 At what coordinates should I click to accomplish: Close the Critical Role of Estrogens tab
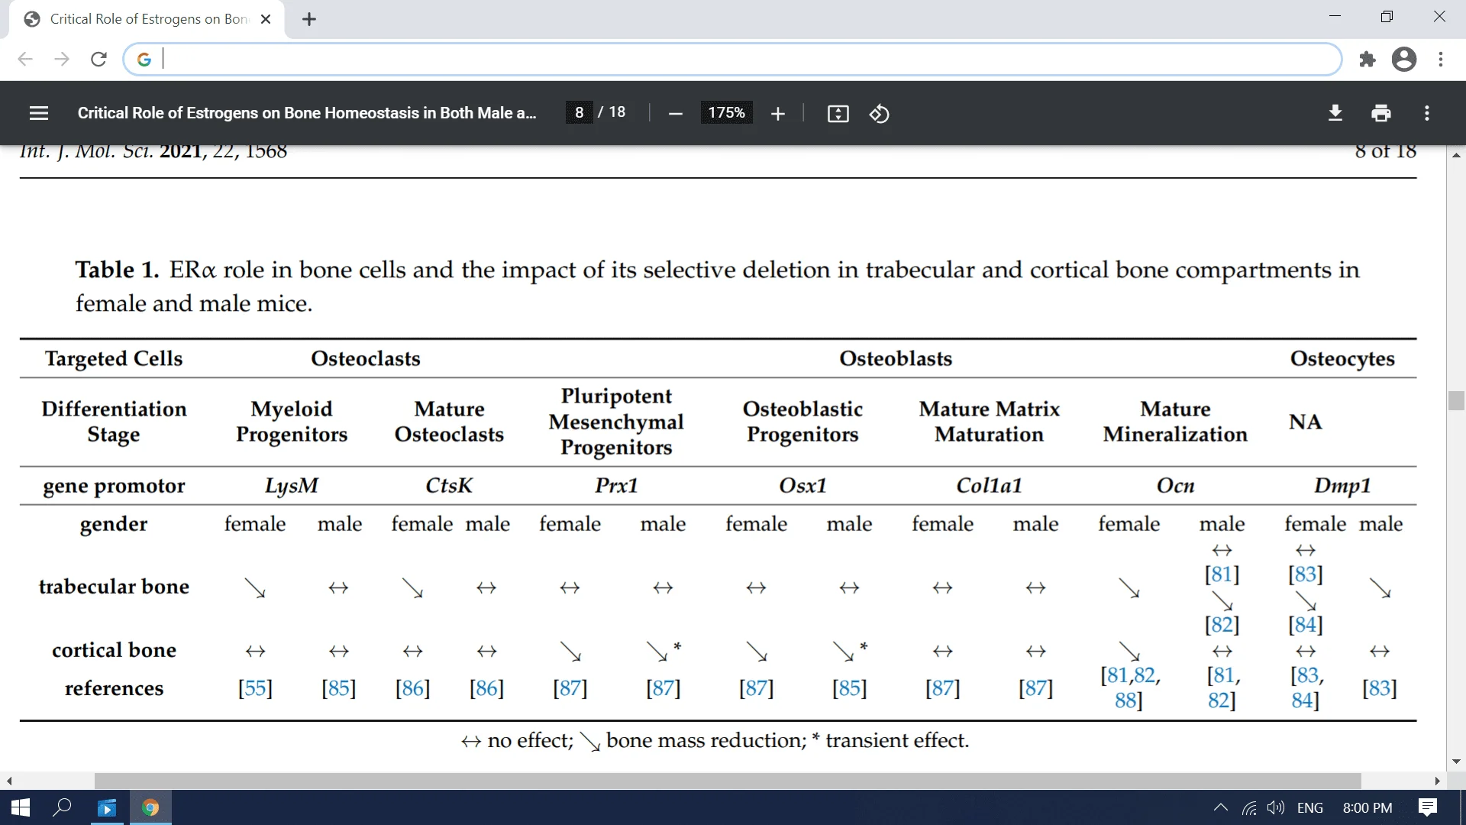coord(266,19)
